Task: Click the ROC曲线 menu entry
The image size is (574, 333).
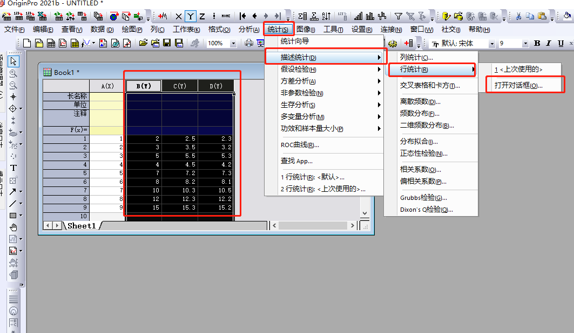Action: [x=300, y=144]
